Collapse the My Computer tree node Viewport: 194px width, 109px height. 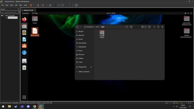point(2,15)
